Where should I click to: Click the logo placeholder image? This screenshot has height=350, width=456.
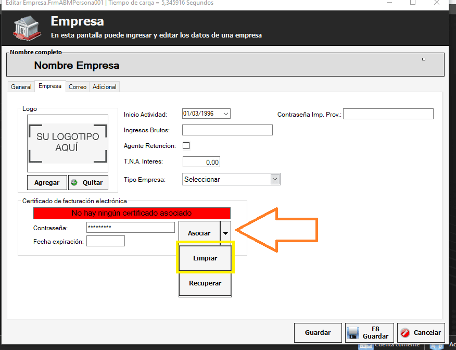coord(68,143)
